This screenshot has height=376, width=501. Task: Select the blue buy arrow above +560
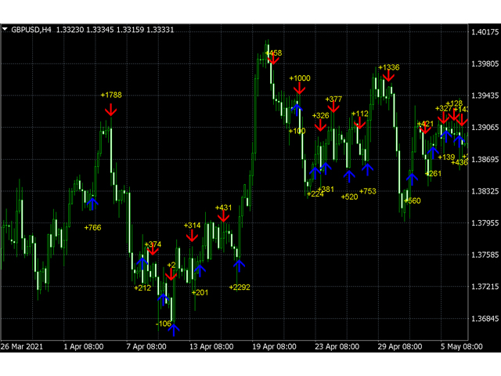(x=413, y=179)
